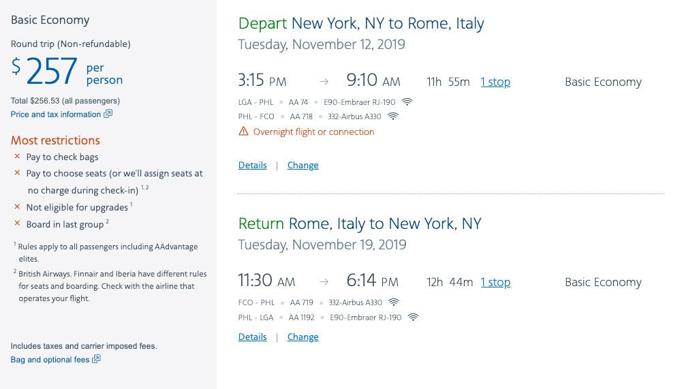This screenshot has width=680, height=389.
Task: Click the red X beside Not eligible for upgrades
Action: tap(18, 207)
